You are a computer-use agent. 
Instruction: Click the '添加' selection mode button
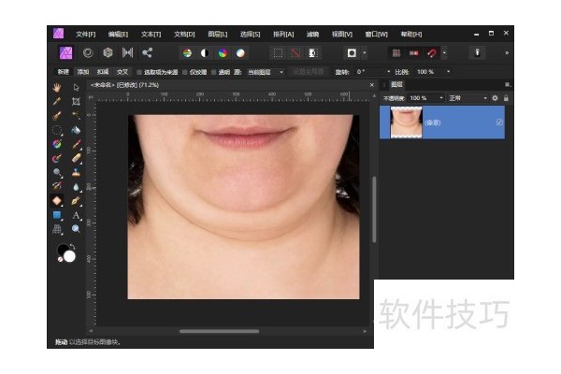[x=83, y=72]
